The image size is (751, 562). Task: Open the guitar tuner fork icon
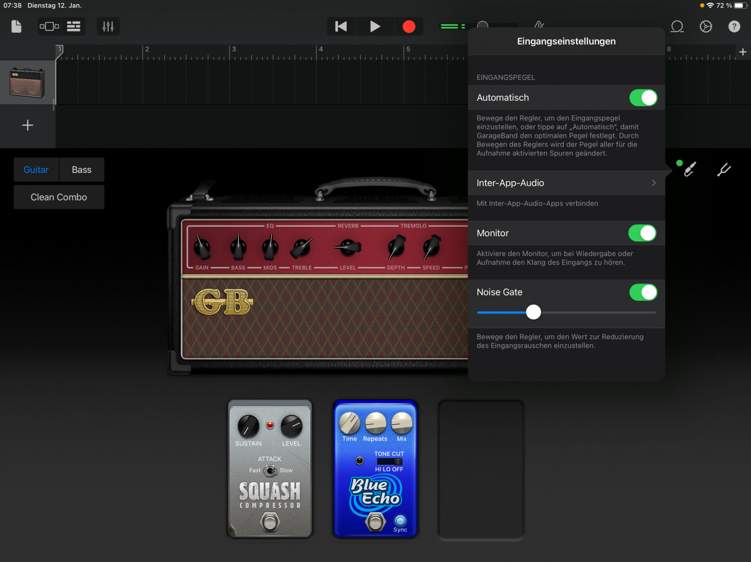724,169
